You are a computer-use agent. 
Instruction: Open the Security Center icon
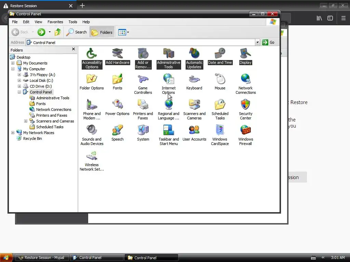pyautogui.click(x=245, y=110)
